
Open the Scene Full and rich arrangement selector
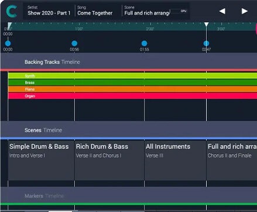(x=147, y=11)
